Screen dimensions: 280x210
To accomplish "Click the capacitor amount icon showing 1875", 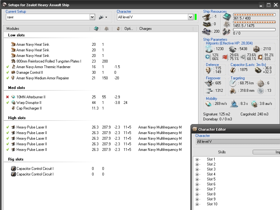I will click(x=233, y=70).
